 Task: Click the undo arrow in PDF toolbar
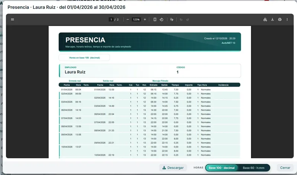tap(181, 20)
